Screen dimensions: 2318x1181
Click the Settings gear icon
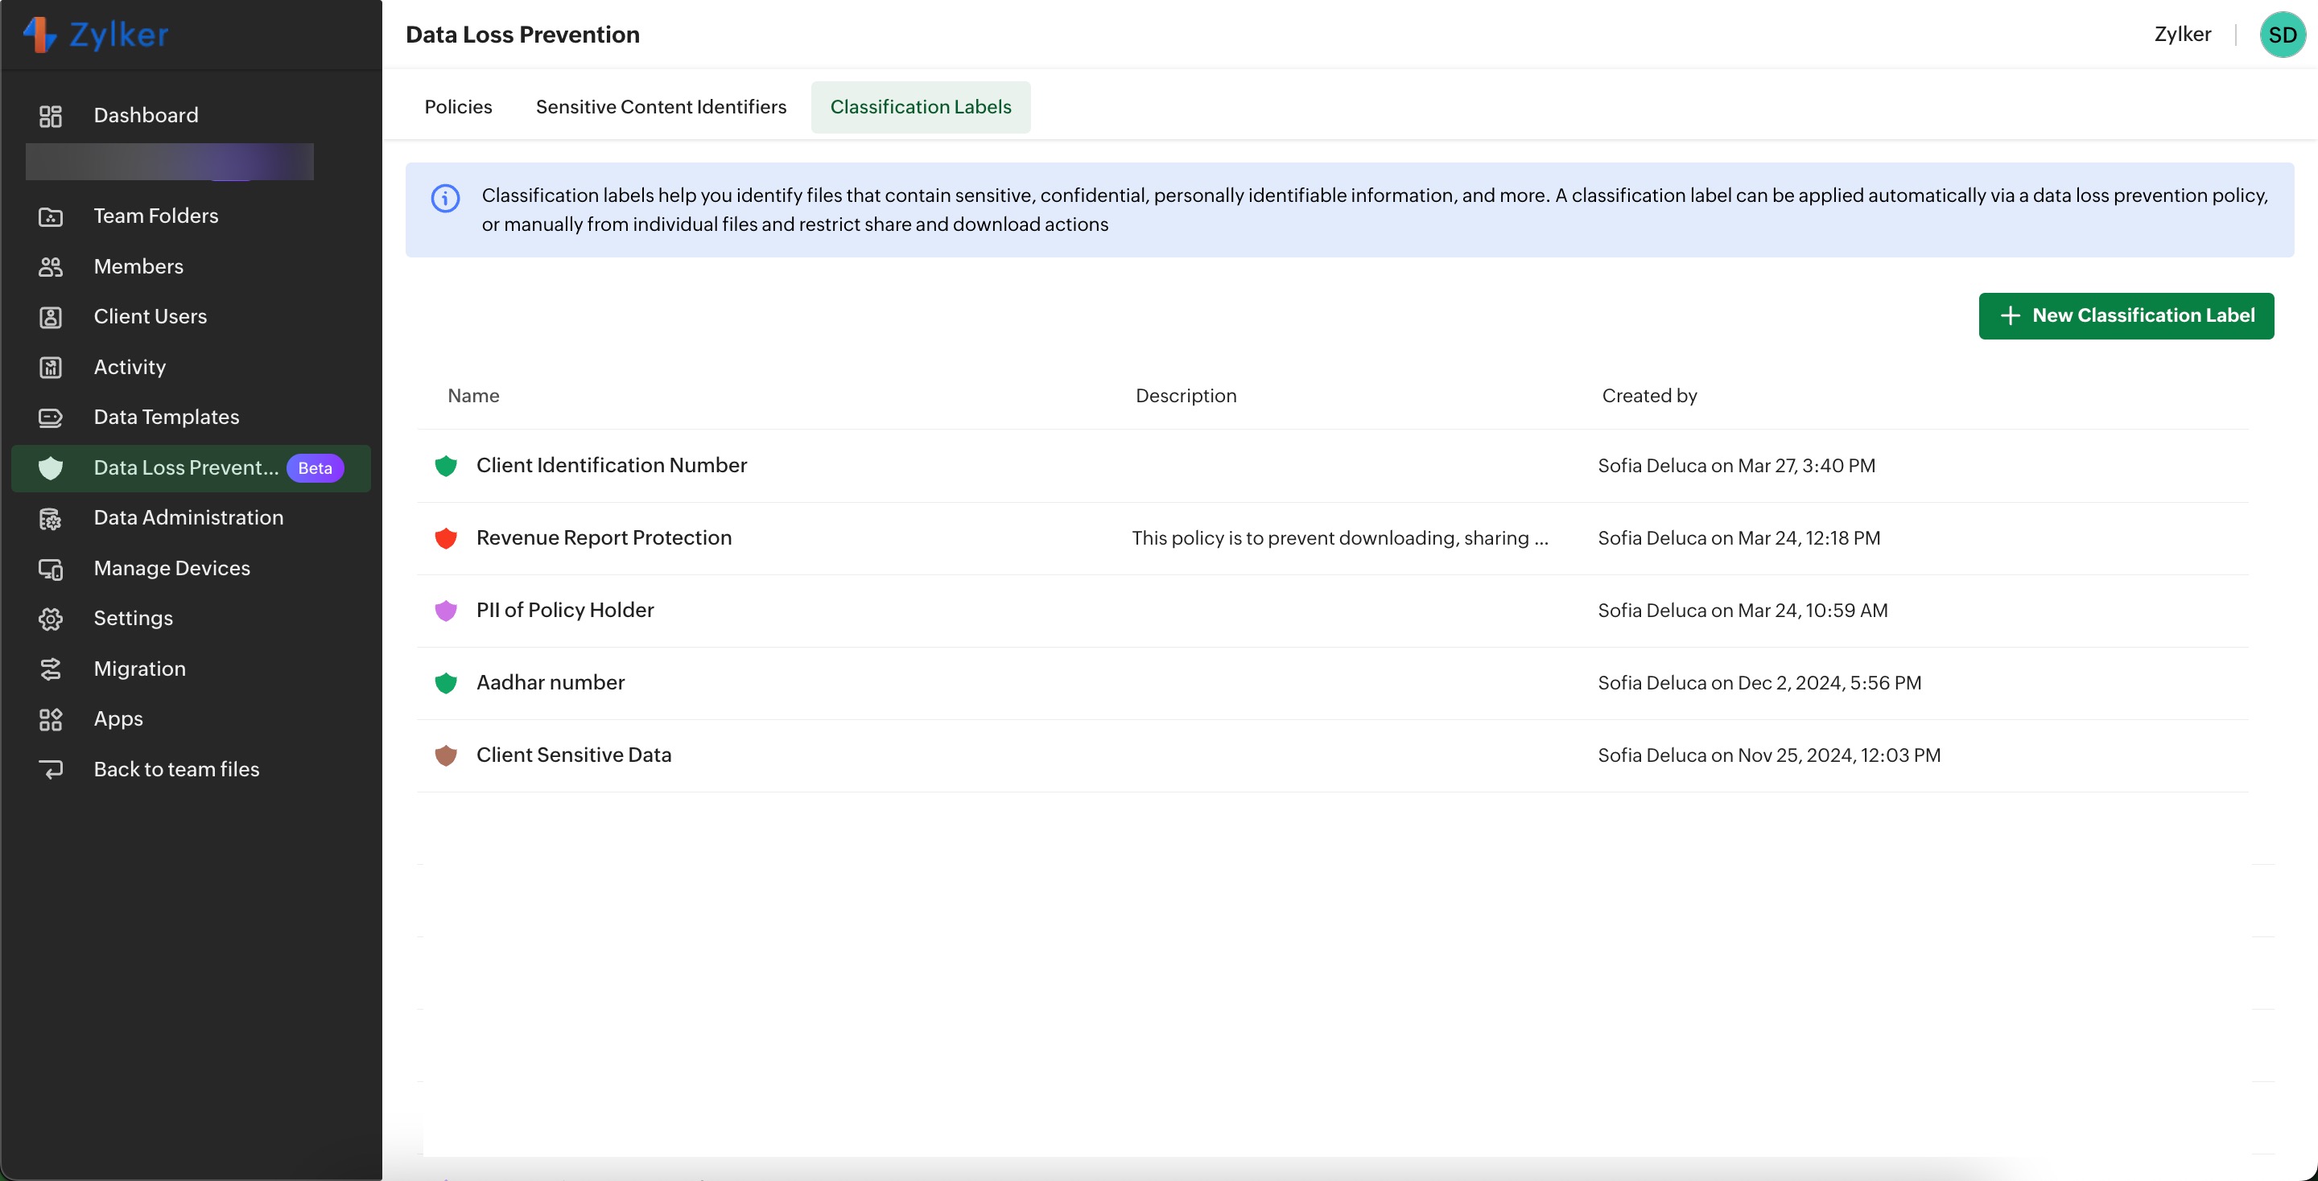[51, 619]
